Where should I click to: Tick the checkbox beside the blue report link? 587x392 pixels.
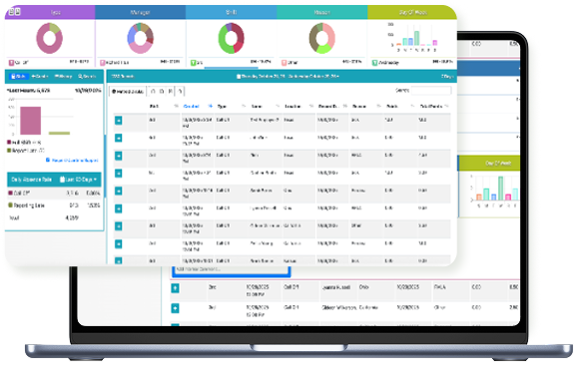tap(48, 160)
